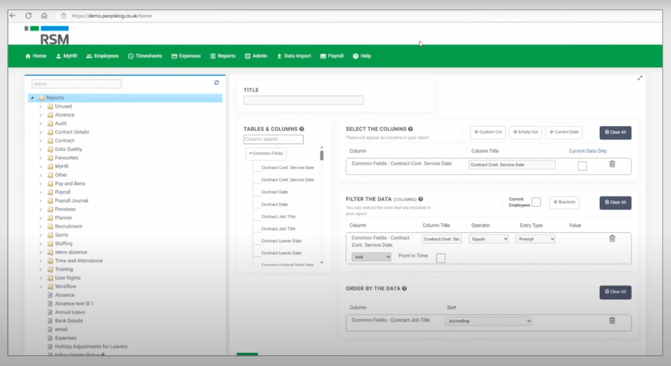The width and height of the screenshot is (671, 366).
Task: Expand the Payroll folder
Action: coord(41,192)
